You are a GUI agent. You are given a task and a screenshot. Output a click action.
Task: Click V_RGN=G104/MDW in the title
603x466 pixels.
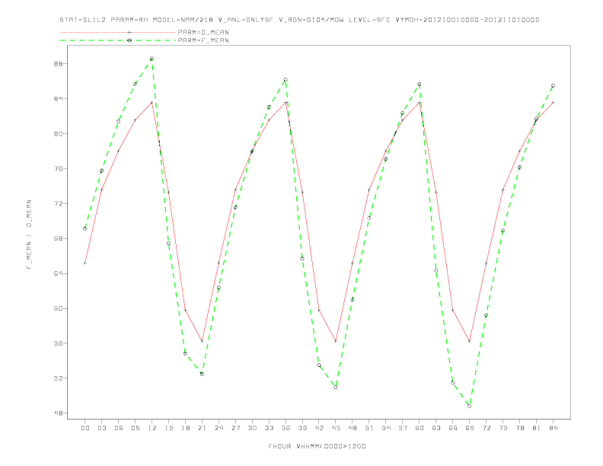(x=311, y=20)
